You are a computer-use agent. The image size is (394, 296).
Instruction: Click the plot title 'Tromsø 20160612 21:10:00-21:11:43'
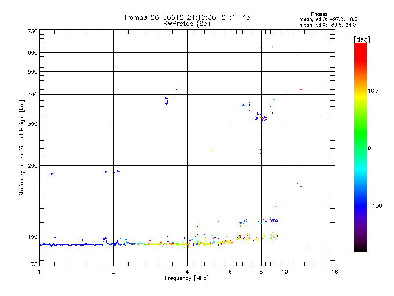point(187,17)
